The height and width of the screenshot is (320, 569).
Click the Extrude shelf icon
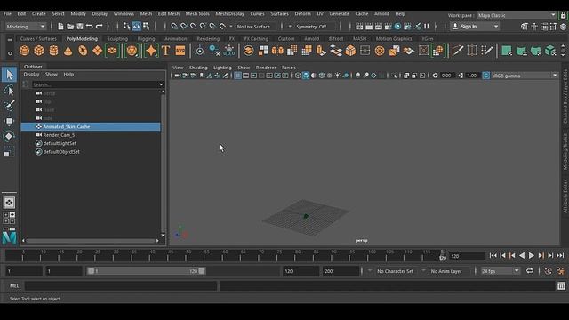click(x=321, y=51)
